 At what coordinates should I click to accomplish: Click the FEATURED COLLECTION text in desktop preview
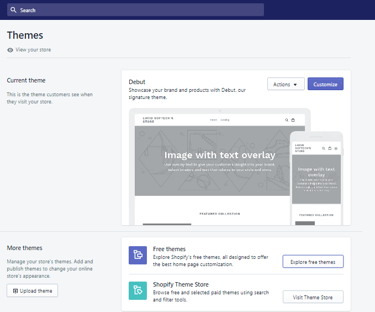click(220, 214)
